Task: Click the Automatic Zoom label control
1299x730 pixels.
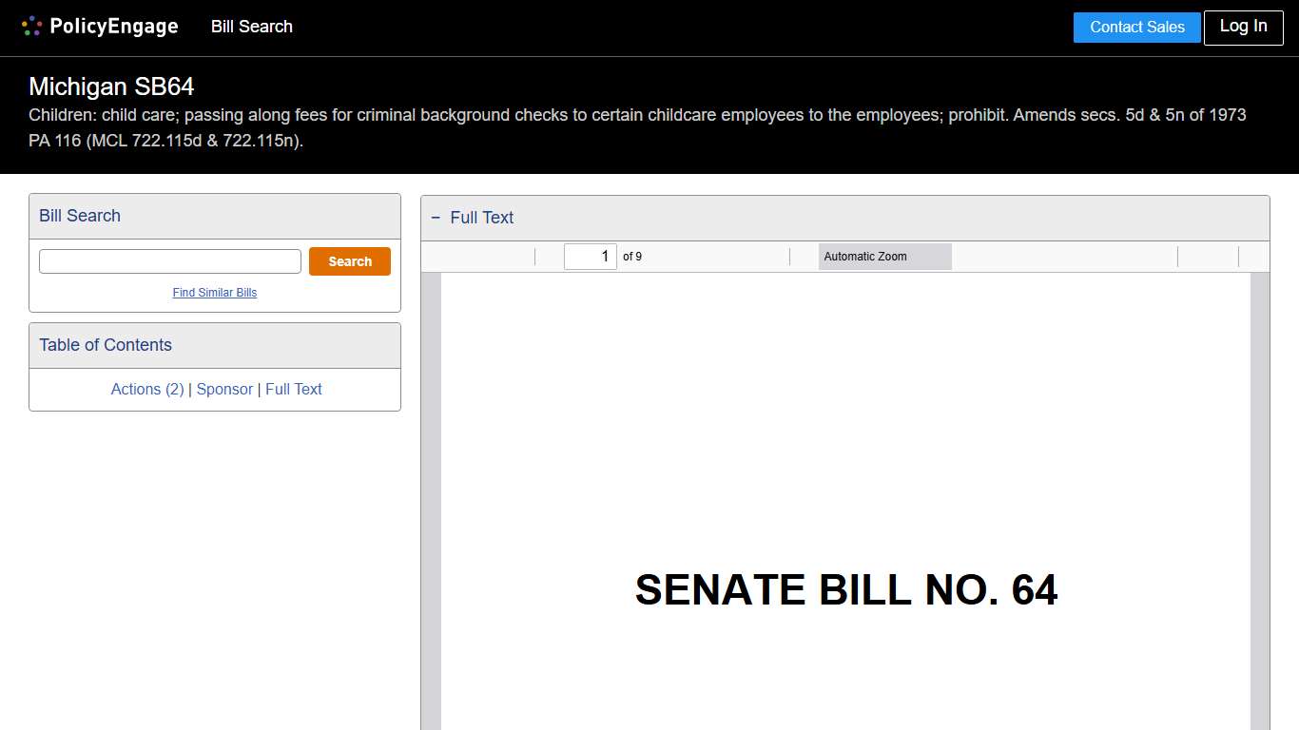Action: 864,256
